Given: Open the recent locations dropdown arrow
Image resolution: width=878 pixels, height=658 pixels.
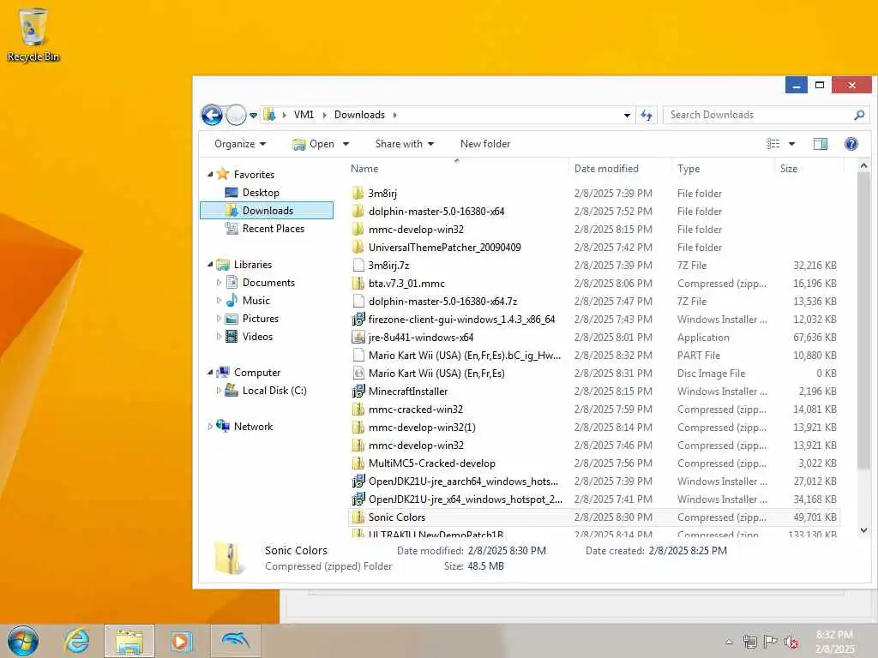Looking at the screenshot, I should [253, 116].
